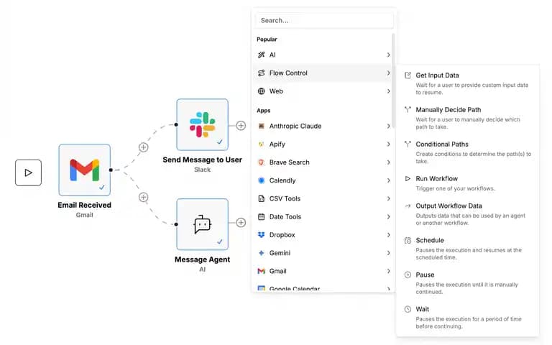Choose Output Workflow Data option

click(467, 214)
